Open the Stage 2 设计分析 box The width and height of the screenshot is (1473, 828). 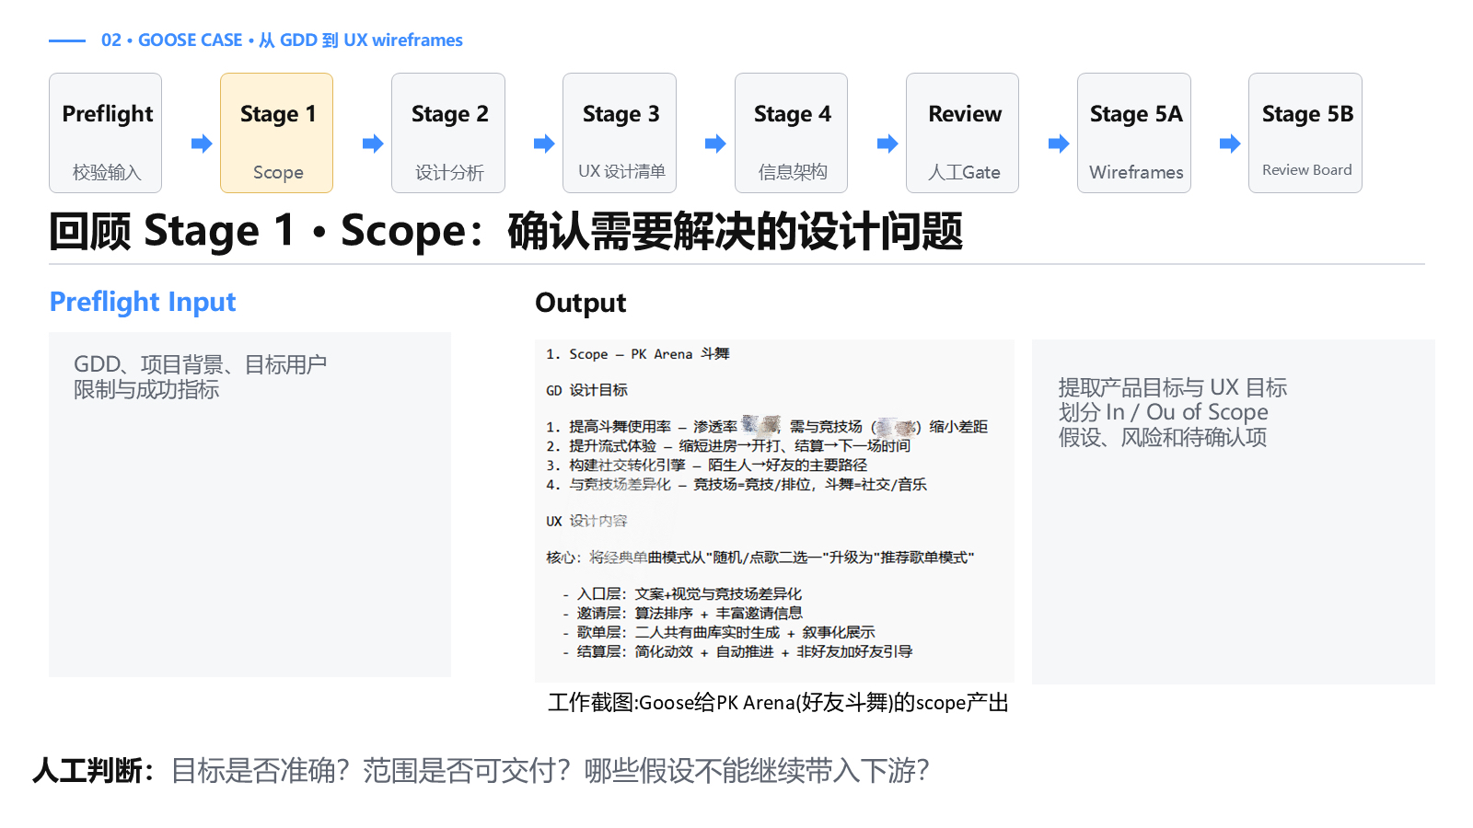point(448,132)
